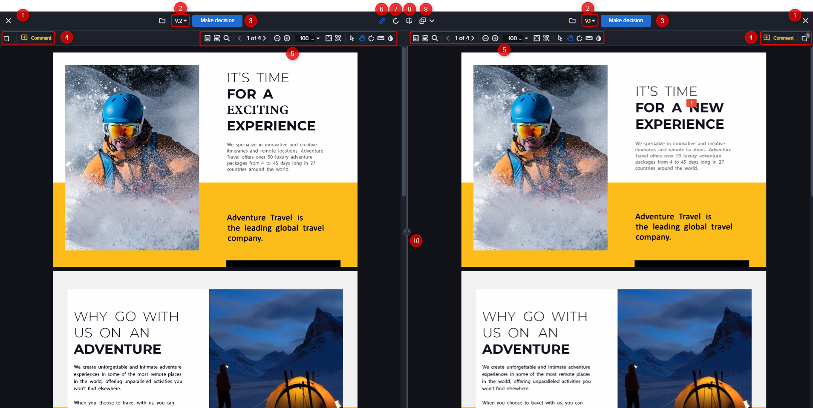Toggle the blue link views icon
Screen dimensions: 813x408
(x=382, y=20)
